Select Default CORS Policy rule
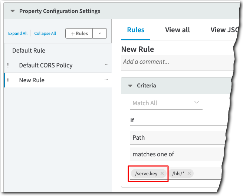The image size is (243, 196). 46,65
